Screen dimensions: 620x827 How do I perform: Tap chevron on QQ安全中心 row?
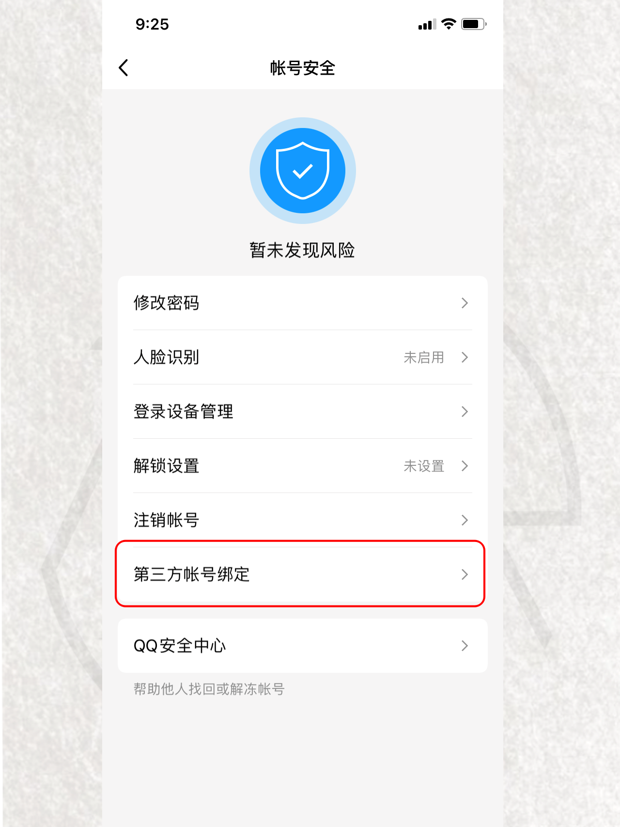(x=465, y=646)
